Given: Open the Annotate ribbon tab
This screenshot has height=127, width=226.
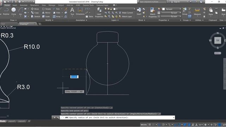Looking at the screenshot, I should 24,5.
